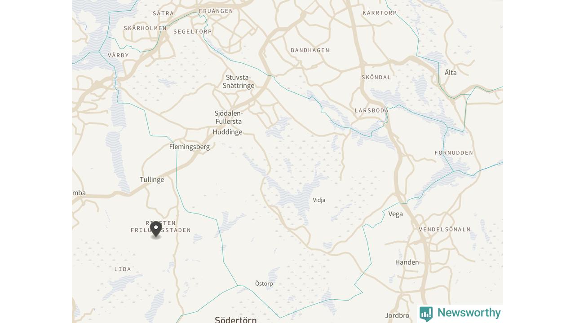This screenshot has width=575, height=323.
Task: Select the Skärholmen district label
Action: pyautogui.click(x=145, y=28)
